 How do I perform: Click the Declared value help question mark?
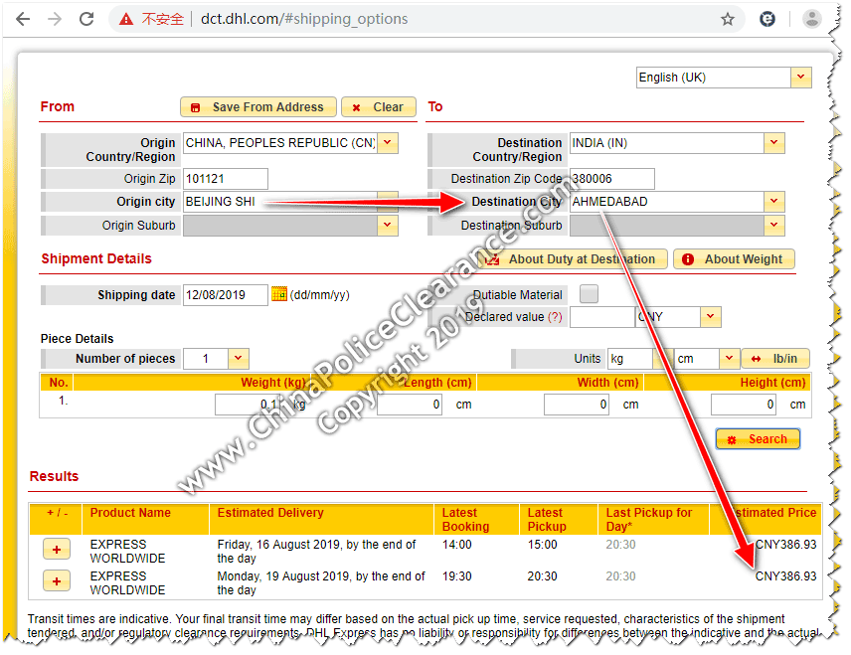[x=555, y=317]
